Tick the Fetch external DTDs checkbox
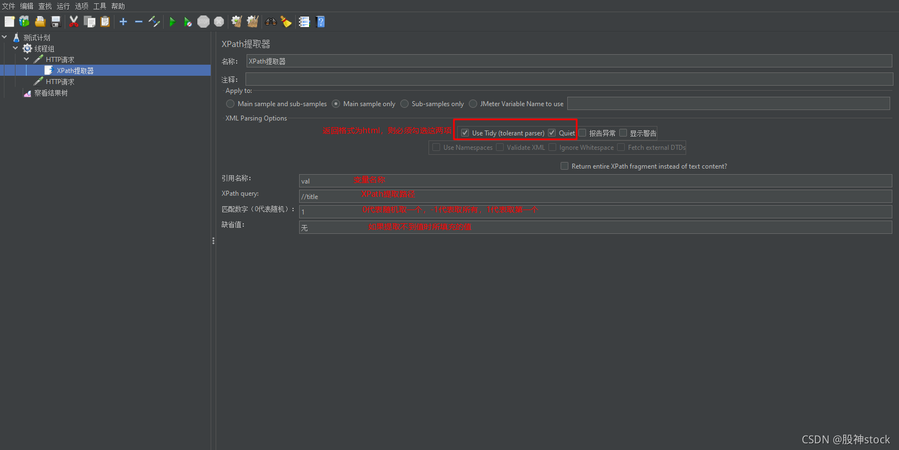The width and height of the screenshot is (899, 450). (x=621, y=147)
